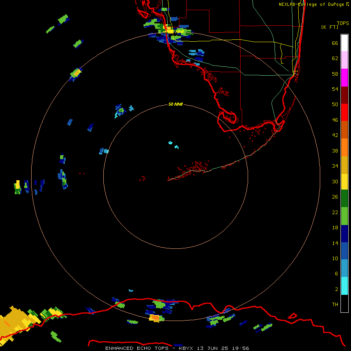351x351 pixels.
Task: Click the medium blue legend swatch
Action: 344,251
